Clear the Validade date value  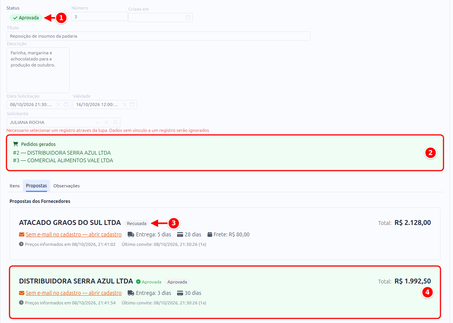click(125, 104)
